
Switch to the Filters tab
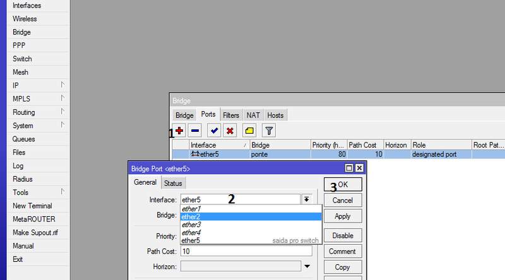pyautogui.click(x=231, y=115)
